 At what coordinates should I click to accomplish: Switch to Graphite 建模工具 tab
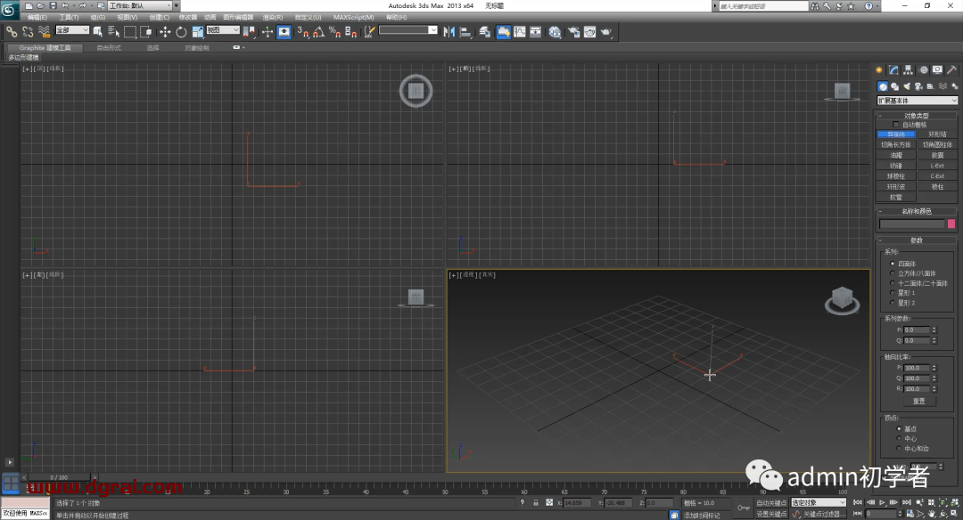(x=45, y=48)
